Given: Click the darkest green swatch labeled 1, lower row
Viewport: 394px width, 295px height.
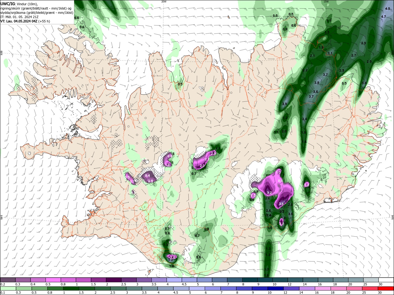Looking at the screenshot, I should click(x=71, y=289).
